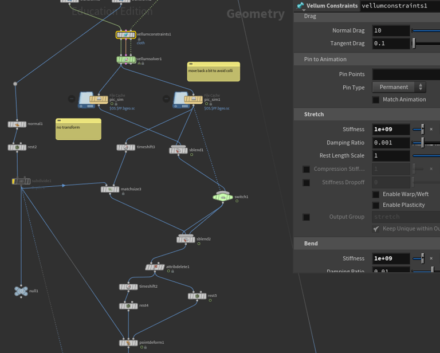The width and height of the screenshot is (440, 353).
Task: Collapse the 'no transform' sticky note
Action: tap(59, 120)
